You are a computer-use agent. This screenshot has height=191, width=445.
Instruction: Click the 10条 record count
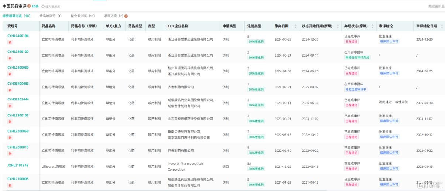(35, 6)
